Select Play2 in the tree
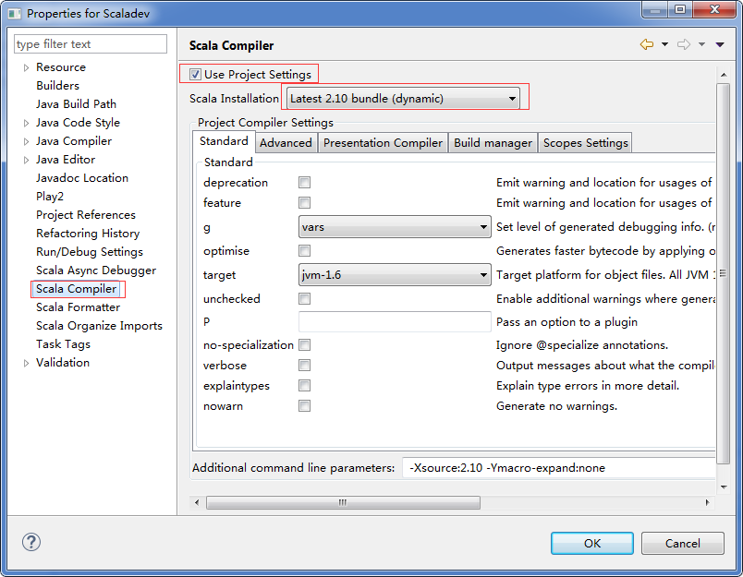 [x=50, y=197]
